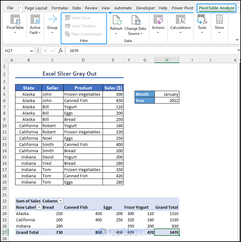Screen dimensions: 241x242
Task: Switch to the Formulas tab
Action: coord(60,8)
